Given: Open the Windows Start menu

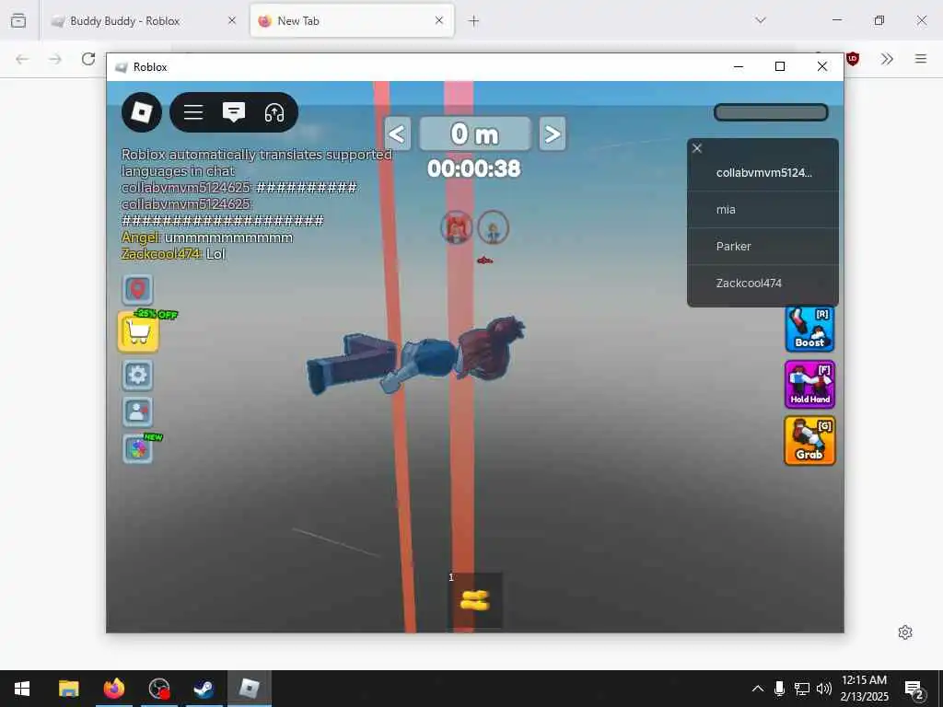Looking at the screenshot, I should pos(22,689).
